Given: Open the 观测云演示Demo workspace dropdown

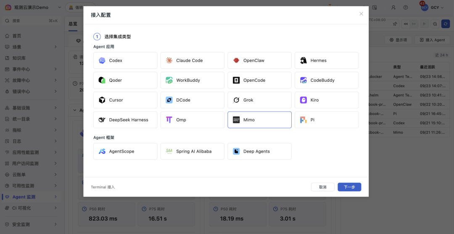Looking at the screenshot, I should (33, 7).
